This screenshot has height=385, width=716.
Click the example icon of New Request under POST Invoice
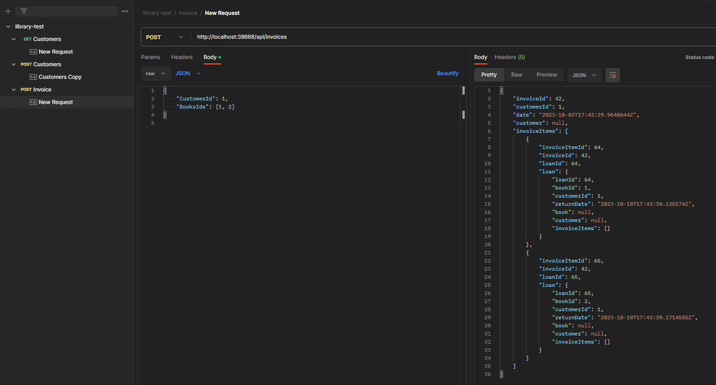(33, 102)
